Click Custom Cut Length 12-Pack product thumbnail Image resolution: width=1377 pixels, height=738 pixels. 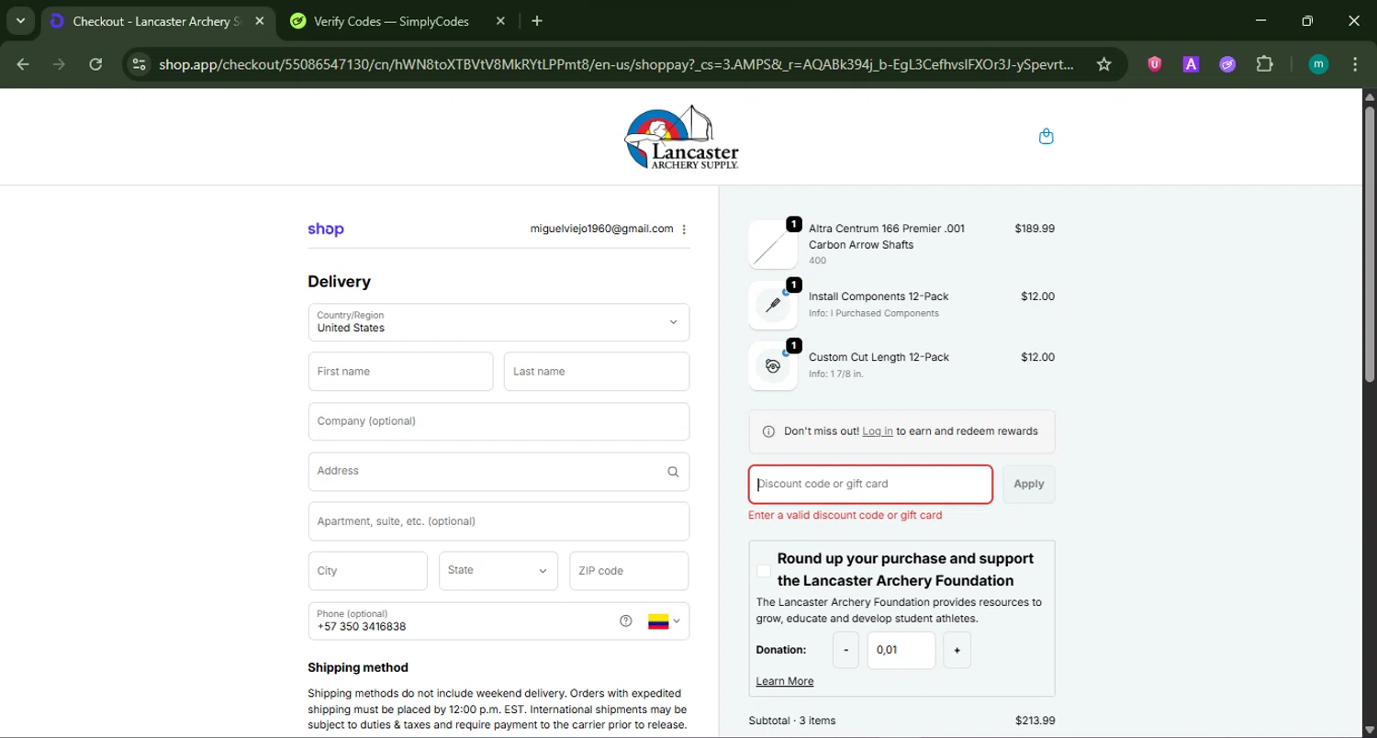click(x=773, y=366)
